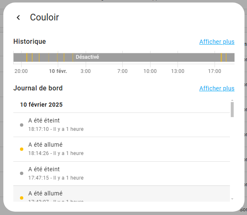
Task: Click the 10 févr. timeline axis label
Action: [x=58, y=71]
